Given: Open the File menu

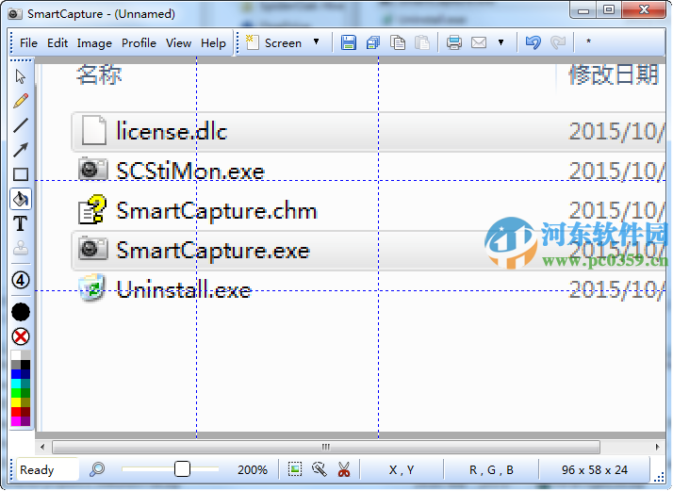Looking at the screenshot, I should 28,43.
